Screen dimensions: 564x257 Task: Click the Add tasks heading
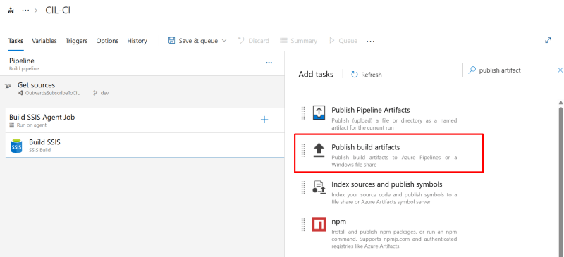click(316, 74)
